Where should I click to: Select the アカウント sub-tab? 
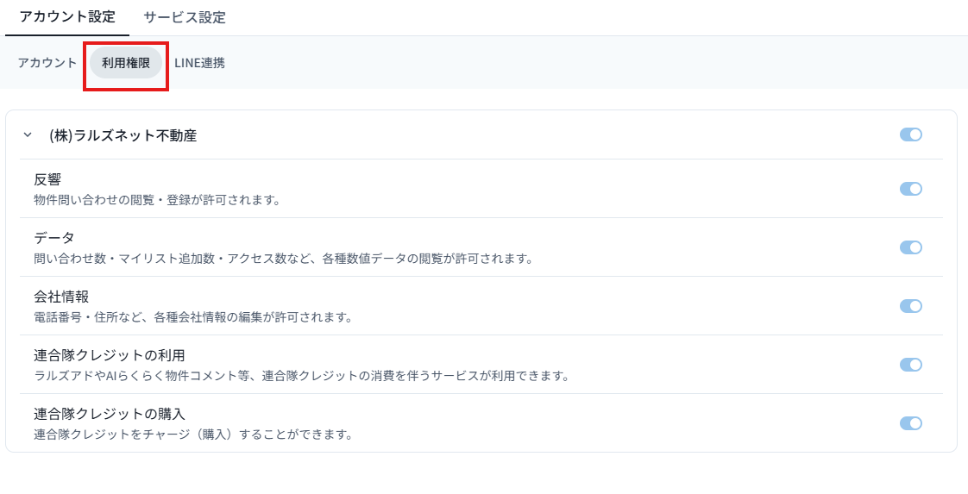(47, 62)
